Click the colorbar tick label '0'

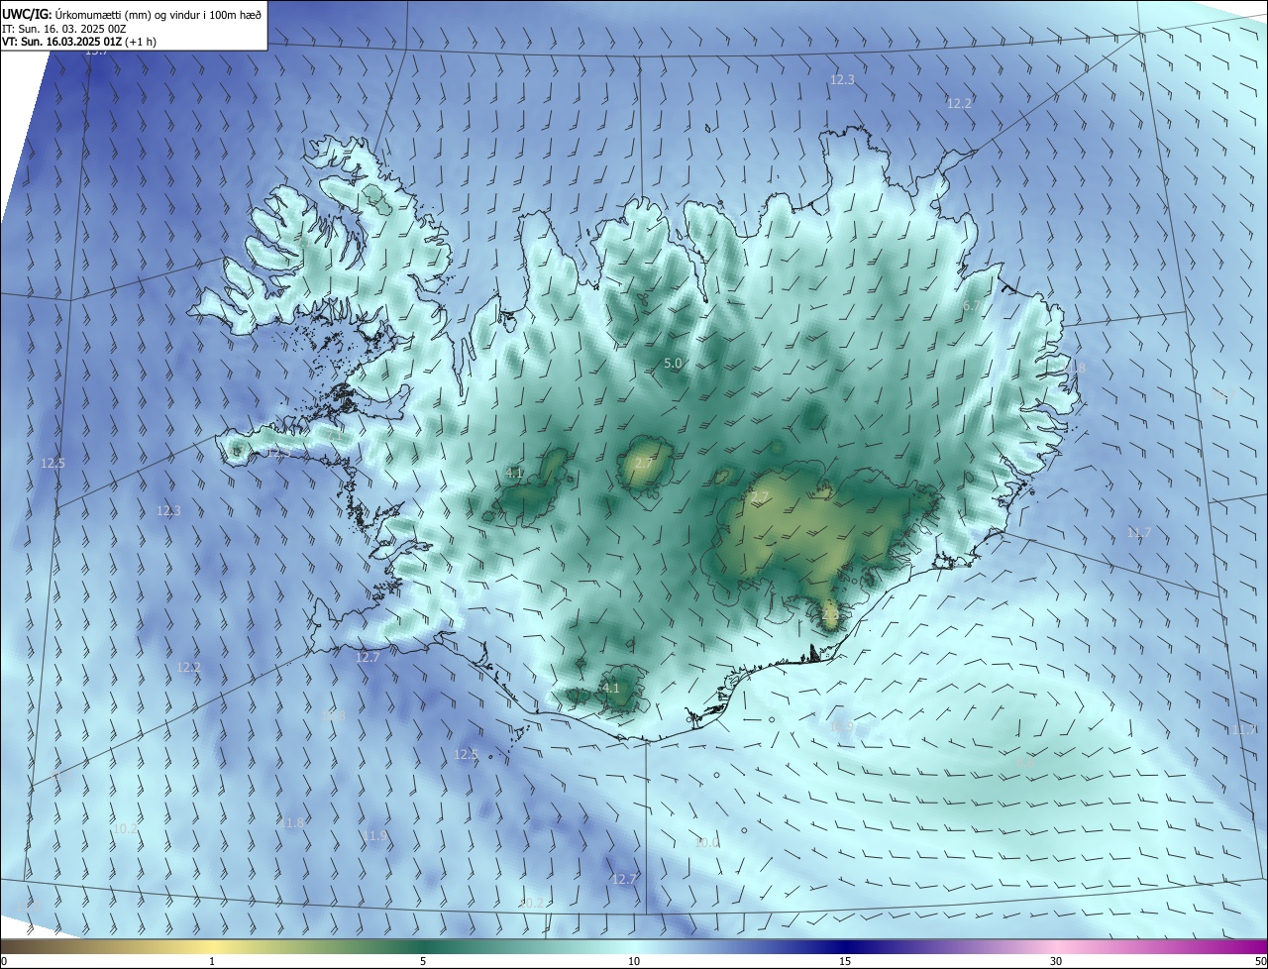pos(4,961)
